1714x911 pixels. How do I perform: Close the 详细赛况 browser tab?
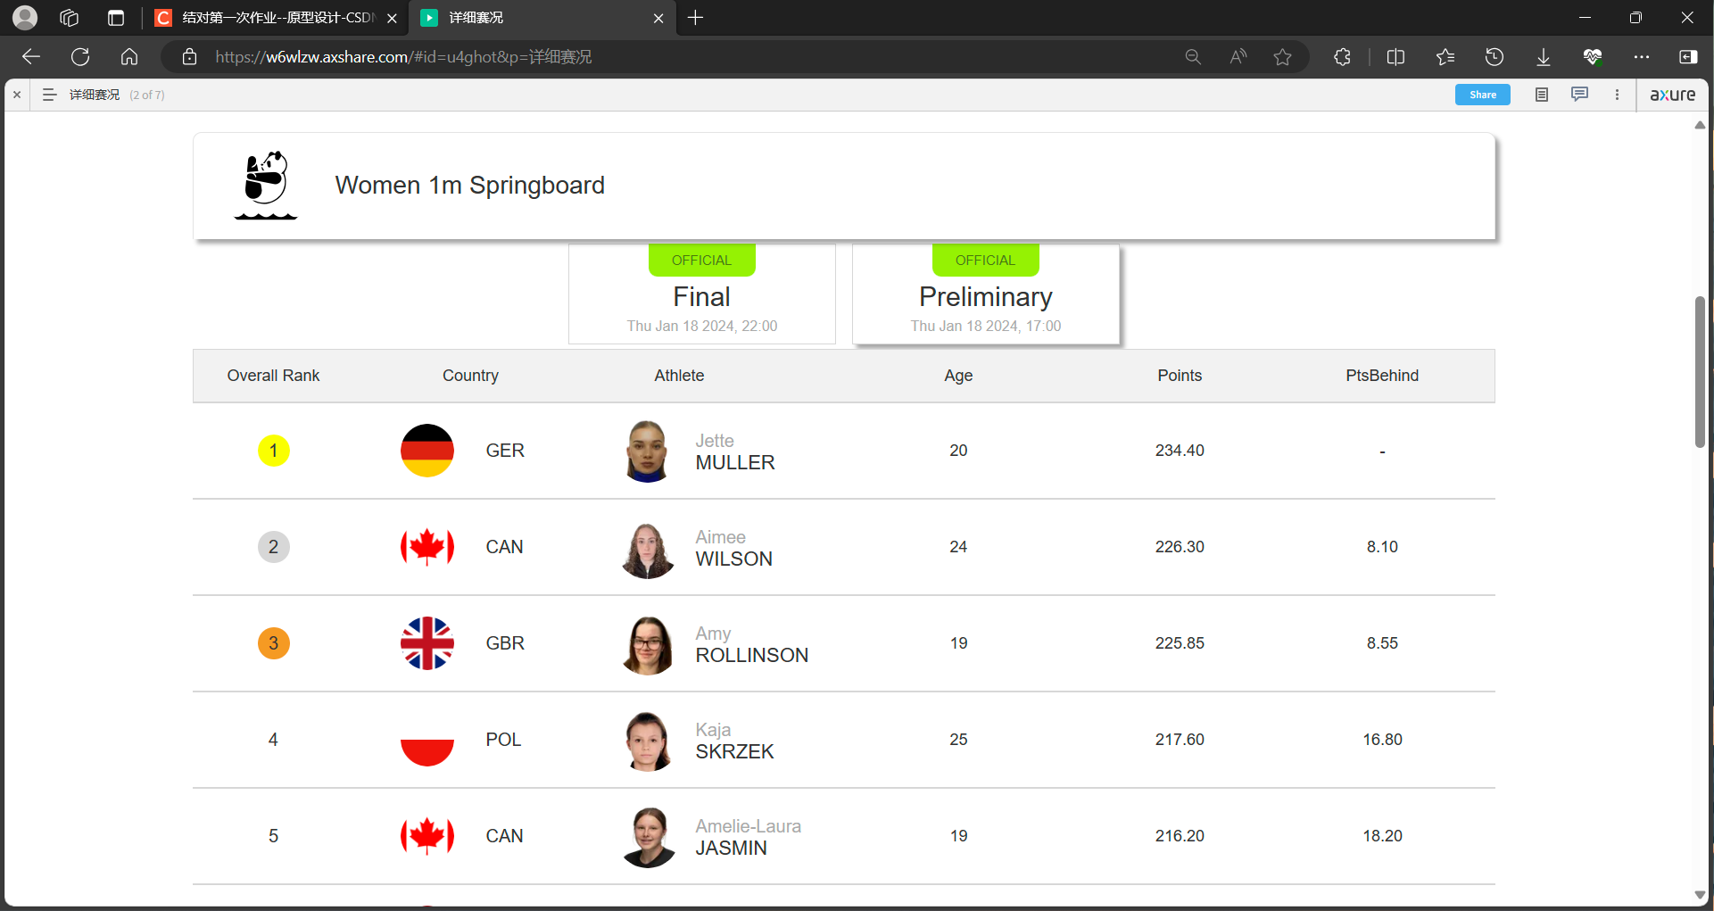658,18
